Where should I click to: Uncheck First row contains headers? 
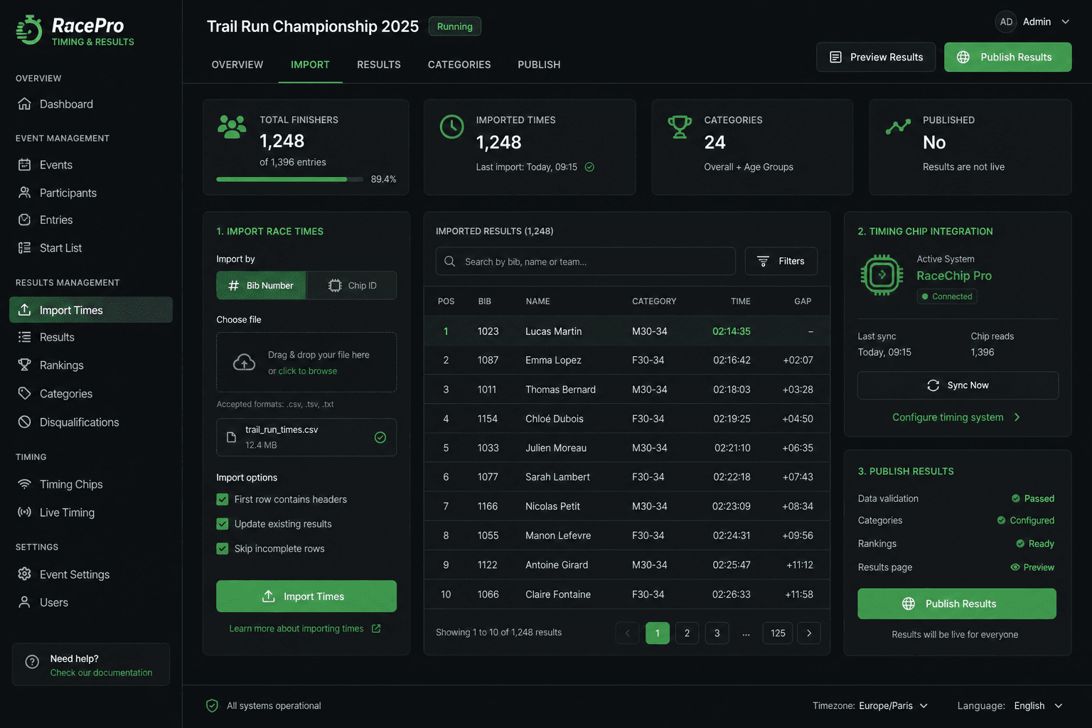tap(223, 500)
